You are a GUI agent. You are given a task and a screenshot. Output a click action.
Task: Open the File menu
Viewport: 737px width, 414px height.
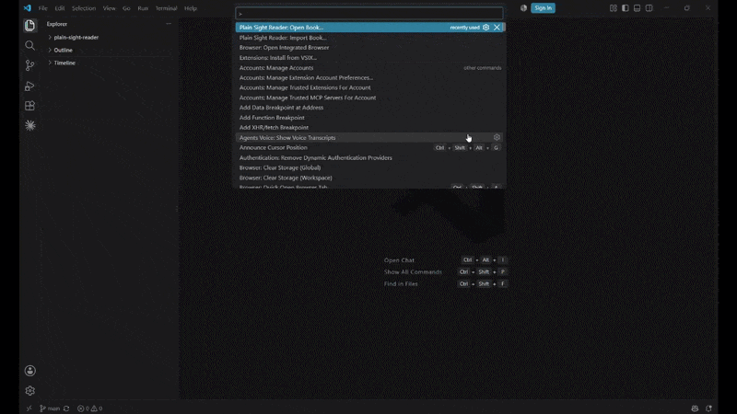[x=42, y=8]
